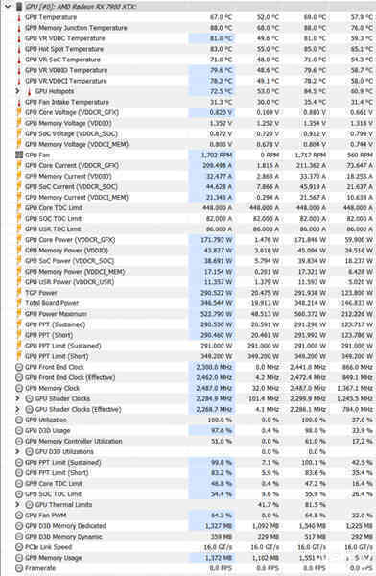Click the GPU Memory Clock circle icon
Screen dimensions: 376x576
tap(19, 388)
